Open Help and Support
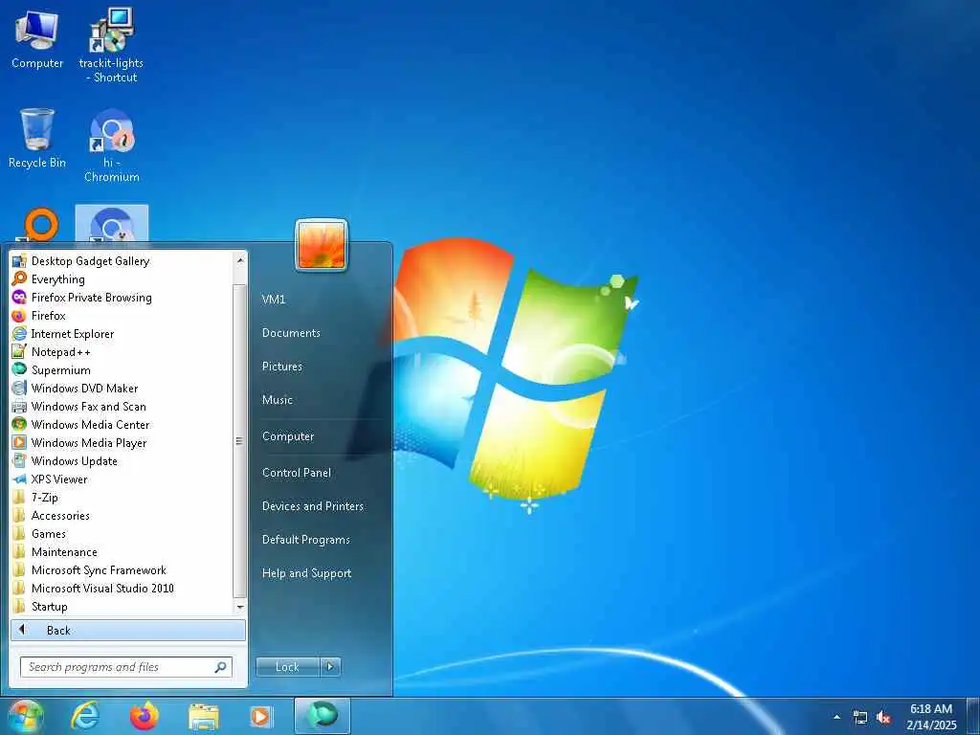Image resolution: width=980 pixels, height=735 pixels. pyautogui.click(x=307, y=573)
